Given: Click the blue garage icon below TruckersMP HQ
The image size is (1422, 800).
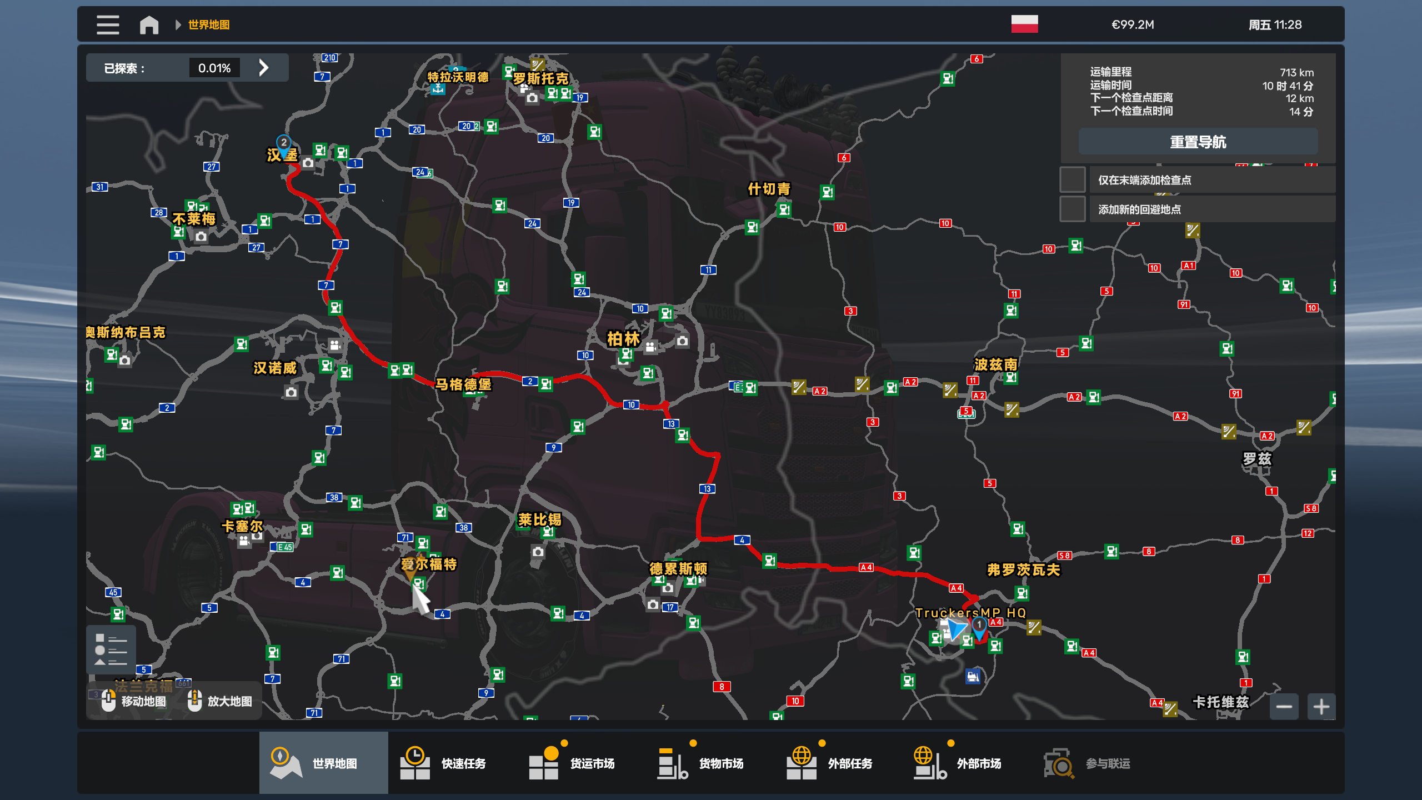Looking at the screenshot, I should (973, 676).
